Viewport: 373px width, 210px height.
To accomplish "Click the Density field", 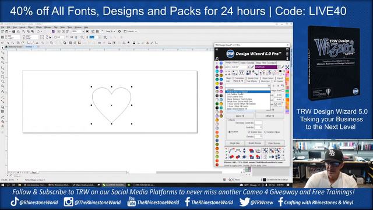I will click(258, 136).
